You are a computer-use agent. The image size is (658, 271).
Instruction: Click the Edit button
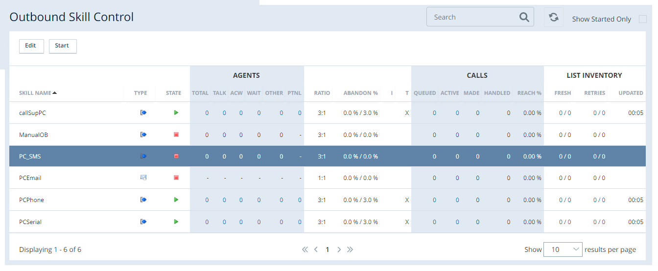[31, 46]
